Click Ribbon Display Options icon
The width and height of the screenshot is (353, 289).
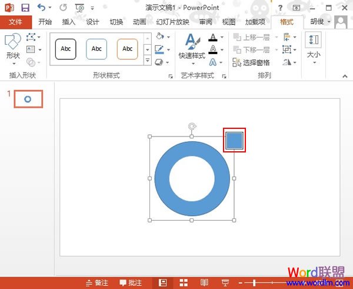tap(297, 8)
